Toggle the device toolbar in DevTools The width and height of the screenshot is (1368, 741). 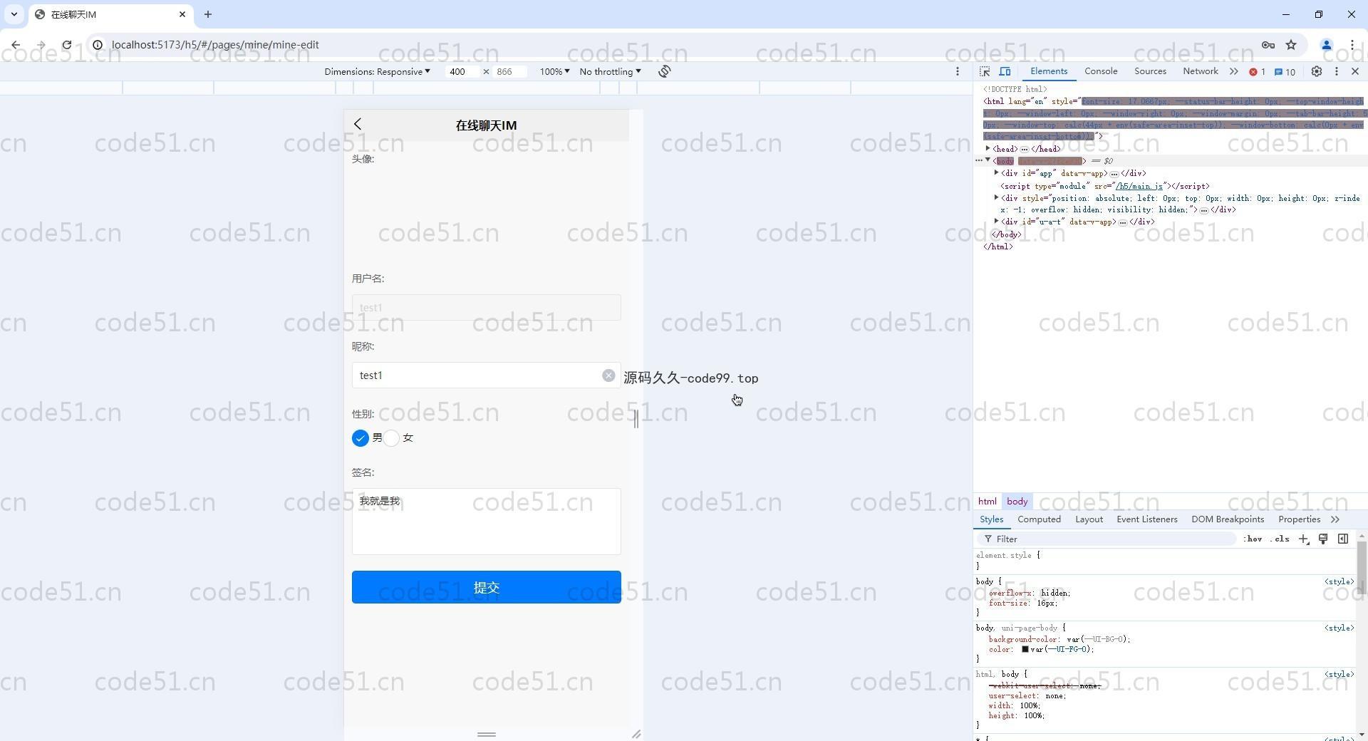pos(1005,71)
